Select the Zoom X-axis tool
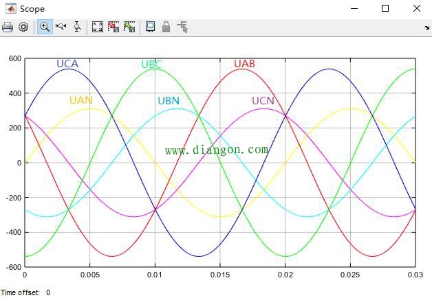 pyautogui.click(x=61, y=27)
